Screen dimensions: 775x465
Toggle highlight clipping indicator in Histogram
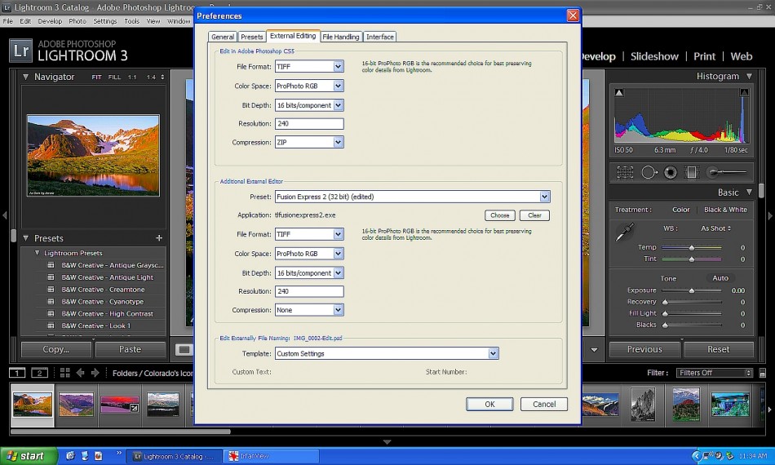[x=744, y=92]
